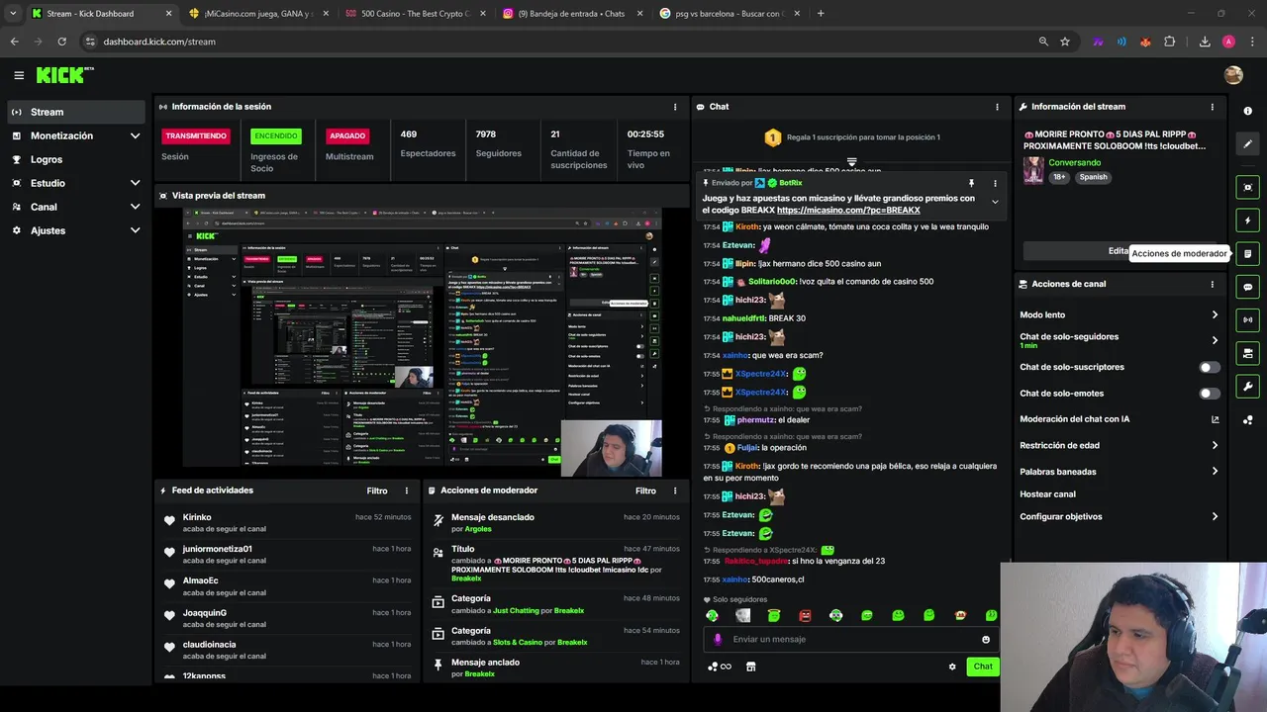Open the three-dot menu of Información del stream
This screenshot has width=1267, height=712.
click(1212, 107)
